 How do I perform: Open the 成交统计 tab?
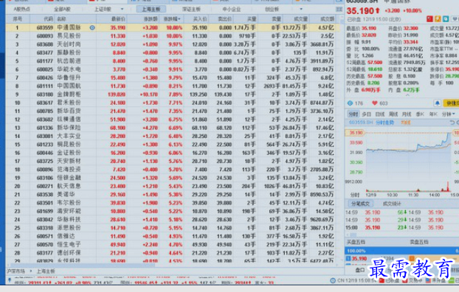391,204
